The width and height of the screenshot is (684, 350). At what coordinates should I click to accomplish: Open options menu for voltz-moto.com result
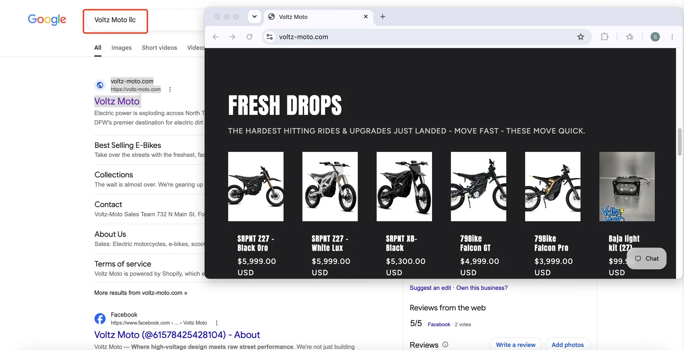coord(170,89)
